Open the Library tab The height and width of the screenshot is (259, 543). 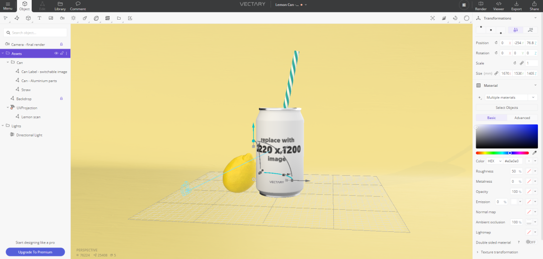point(60,6)
